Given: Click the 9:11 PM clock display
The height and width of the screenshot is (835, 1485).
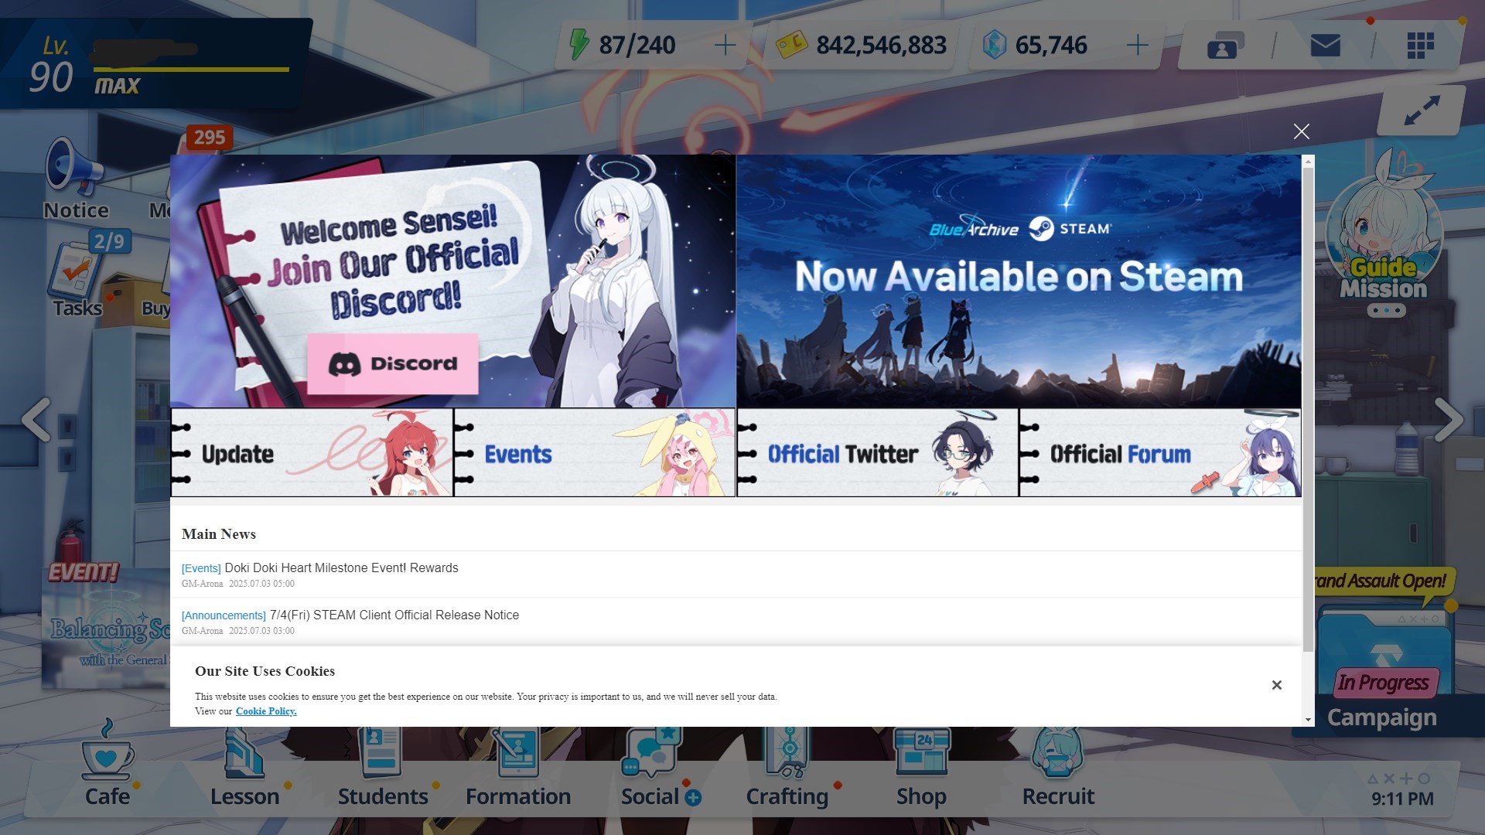Looking at the screenshot, I should (1402, 799).
